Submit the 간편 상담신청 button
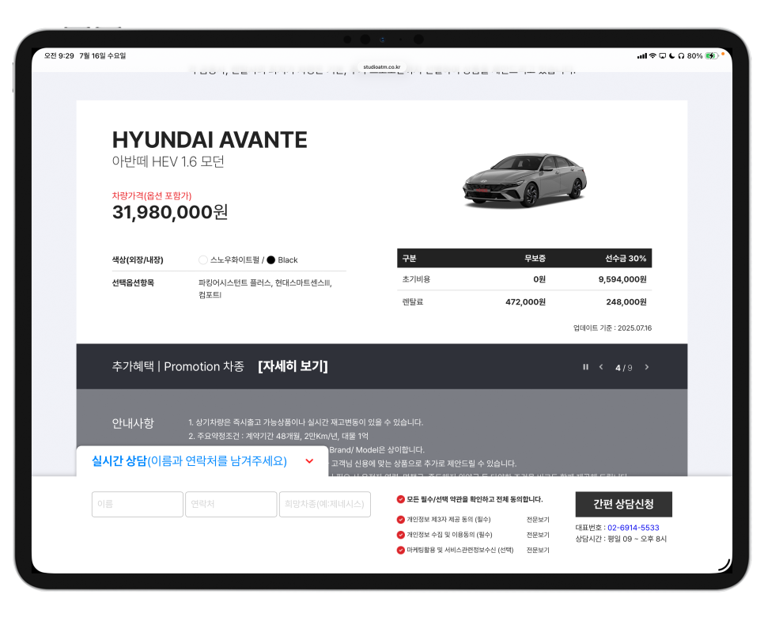The width and height of the screenshot is (764, 621). 624,504
